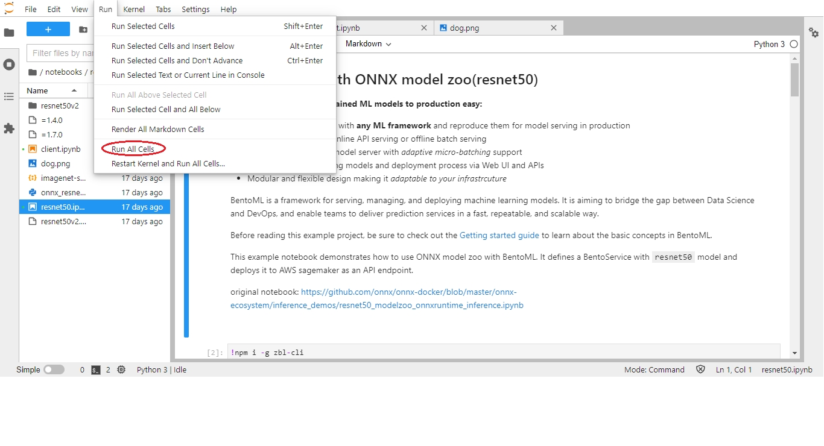Open the Markdown cell type dropdown
Image resolution: width=824 pixels, height=446 pixels.
(368, 44)
